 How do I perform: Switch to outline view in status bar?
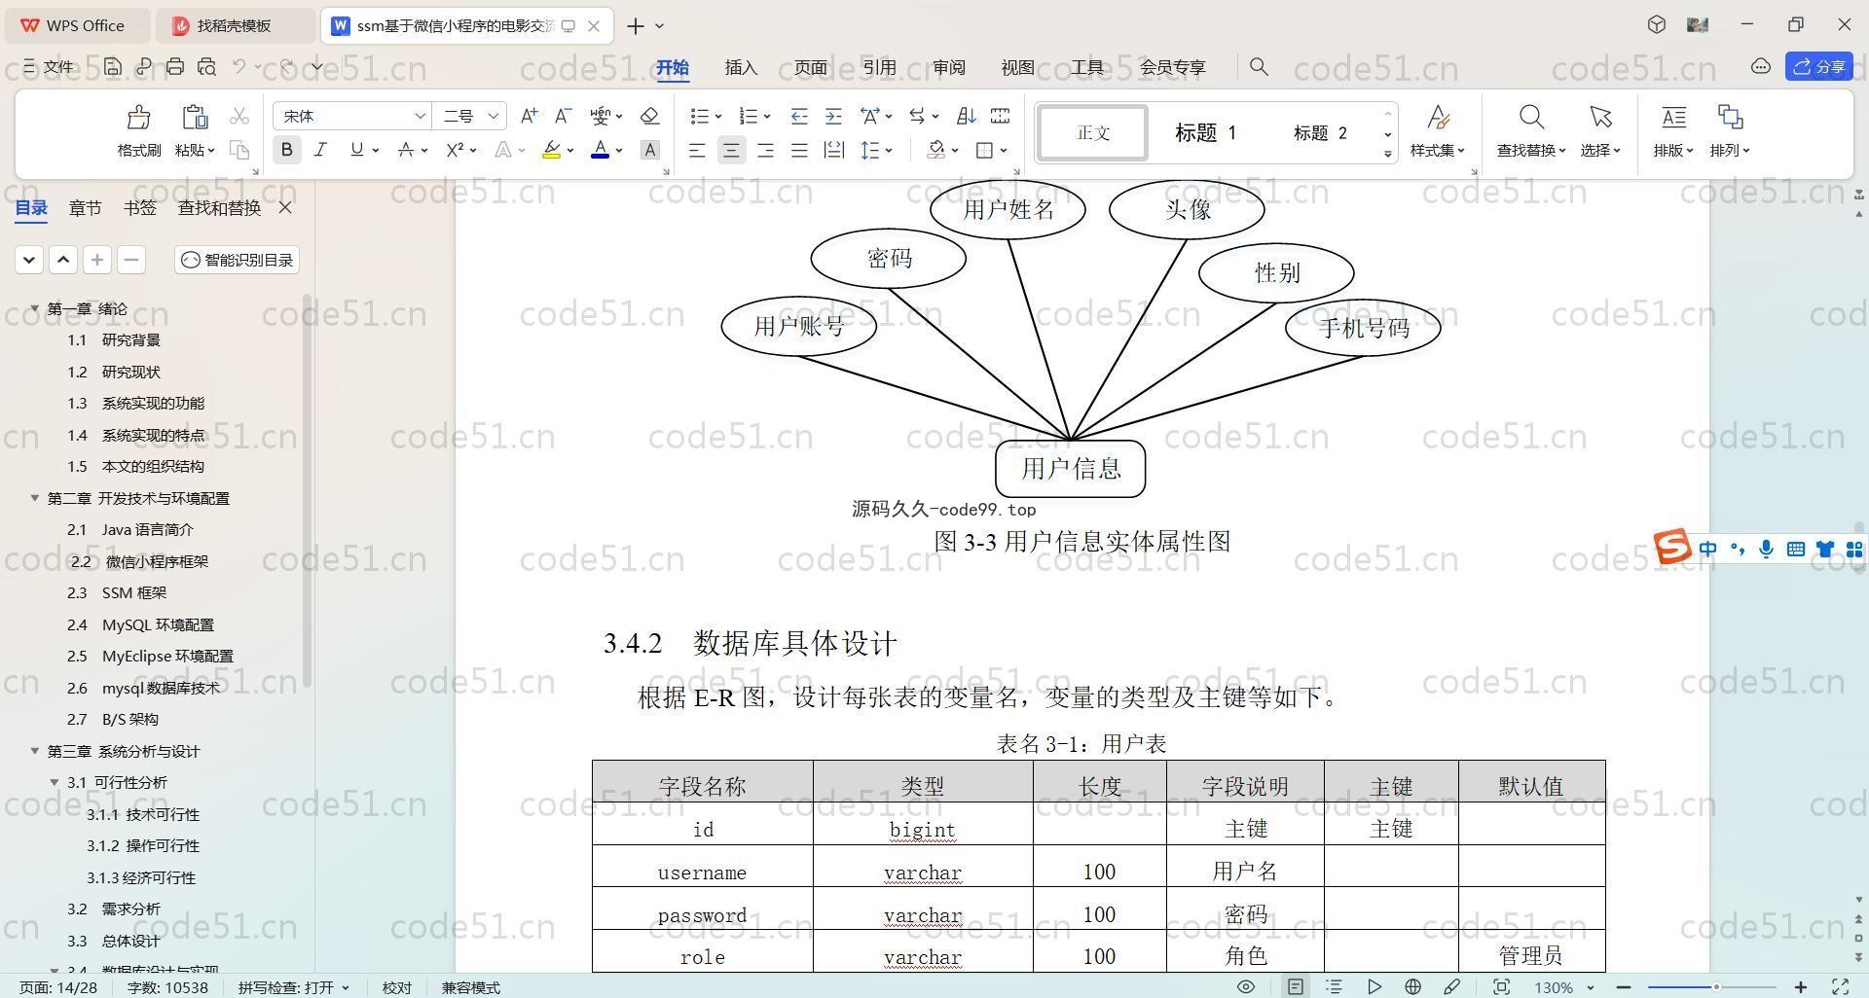coord(1335,986)
